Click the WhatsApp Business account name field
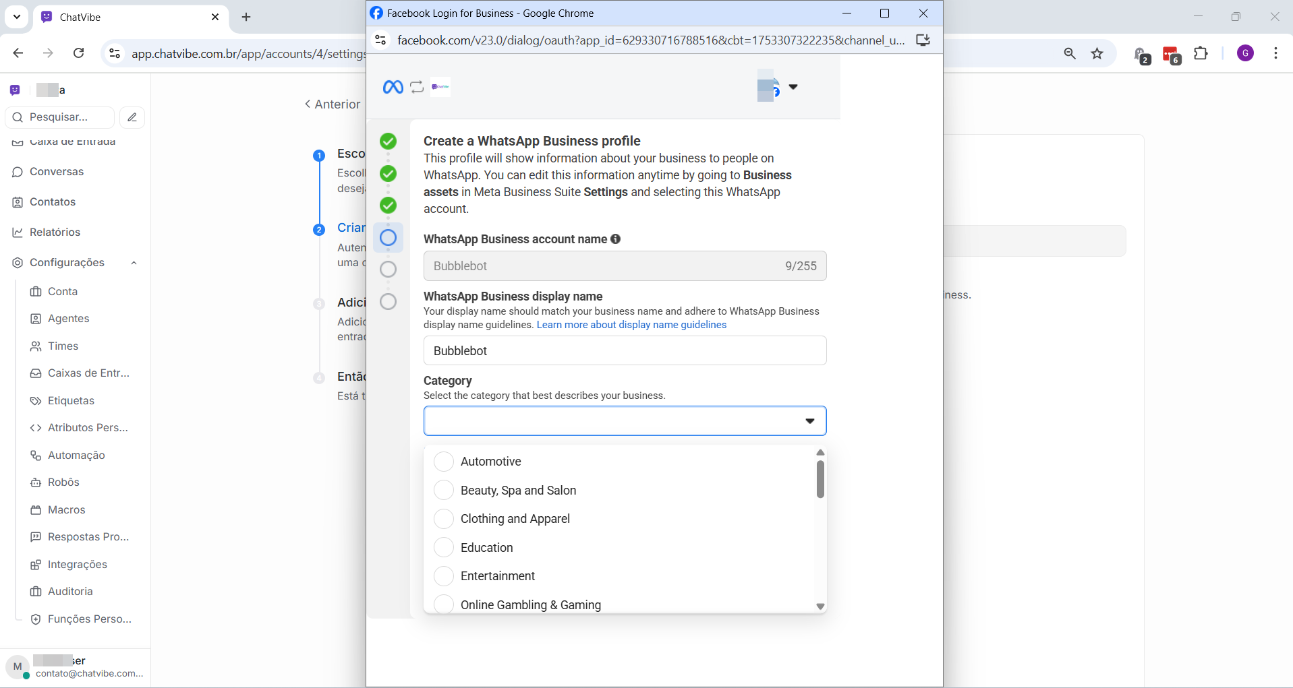 pyautogui.click(x=625, y=266)
